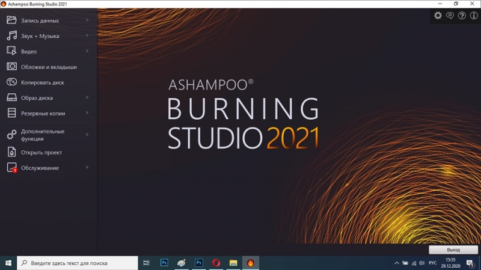Open File Explorer from the taskbar

point(233,263)
